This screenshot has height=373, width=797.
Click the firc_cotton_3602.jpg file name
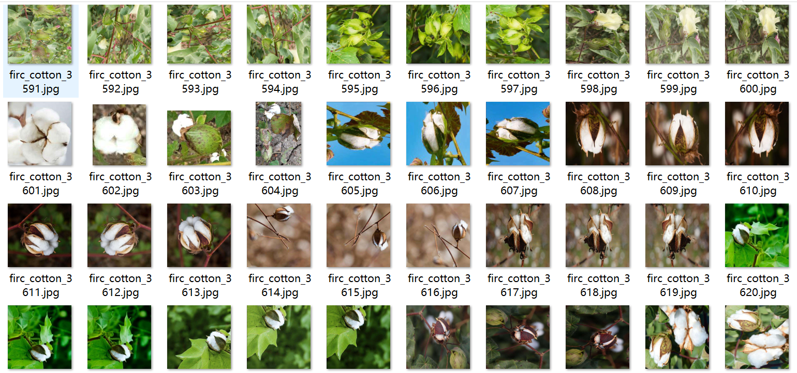pyautogui.click(x=120, y=184)
